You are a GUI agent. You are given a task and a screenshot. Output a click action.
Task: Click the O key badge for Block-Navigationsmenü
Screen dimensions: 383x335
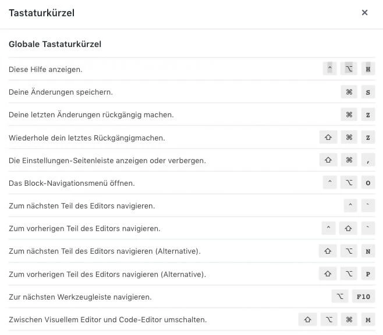click(x=368, y=183)
